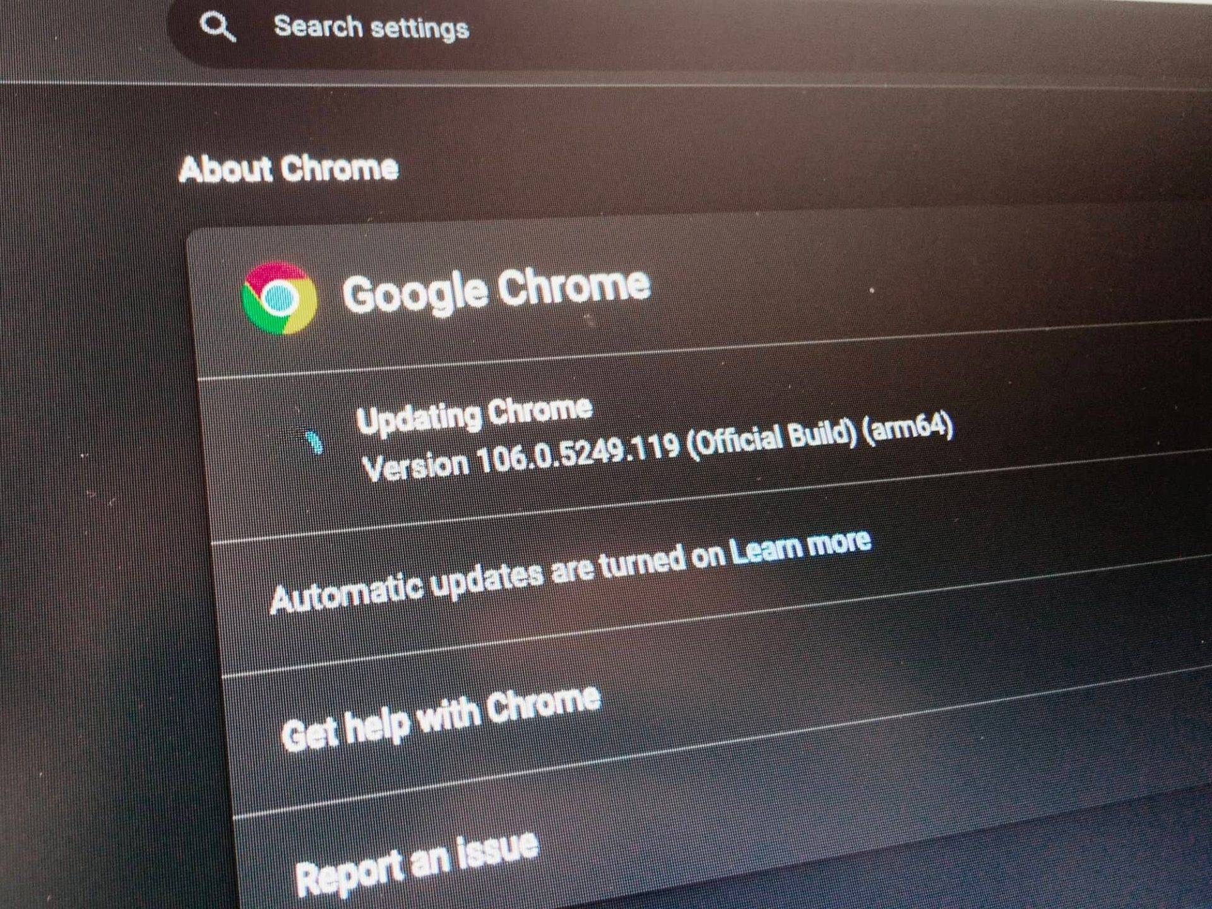
Task: Click the (Official Build) text
Action: coord(771,438)
